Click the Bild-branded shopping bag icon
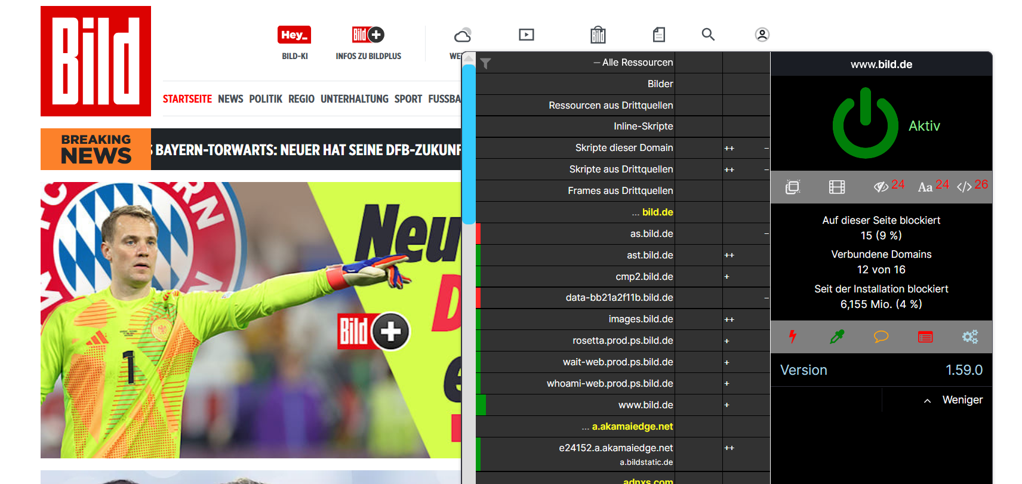The width and height of the screenshot is (1022, 484). pyautogui.click(x=598, y=35)
